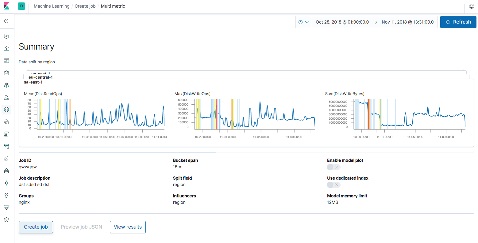Screen dimensions: 478x243
Task: Click Split field value region
Action: pos(179,185)
